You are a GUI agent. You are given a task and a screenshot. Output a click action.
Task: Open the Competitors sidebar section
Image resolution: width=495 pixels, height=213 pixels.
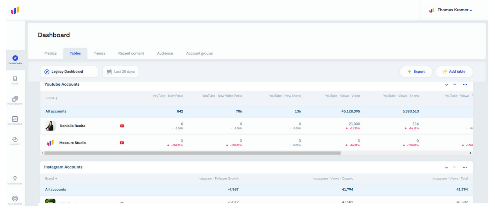coord(15,120)
